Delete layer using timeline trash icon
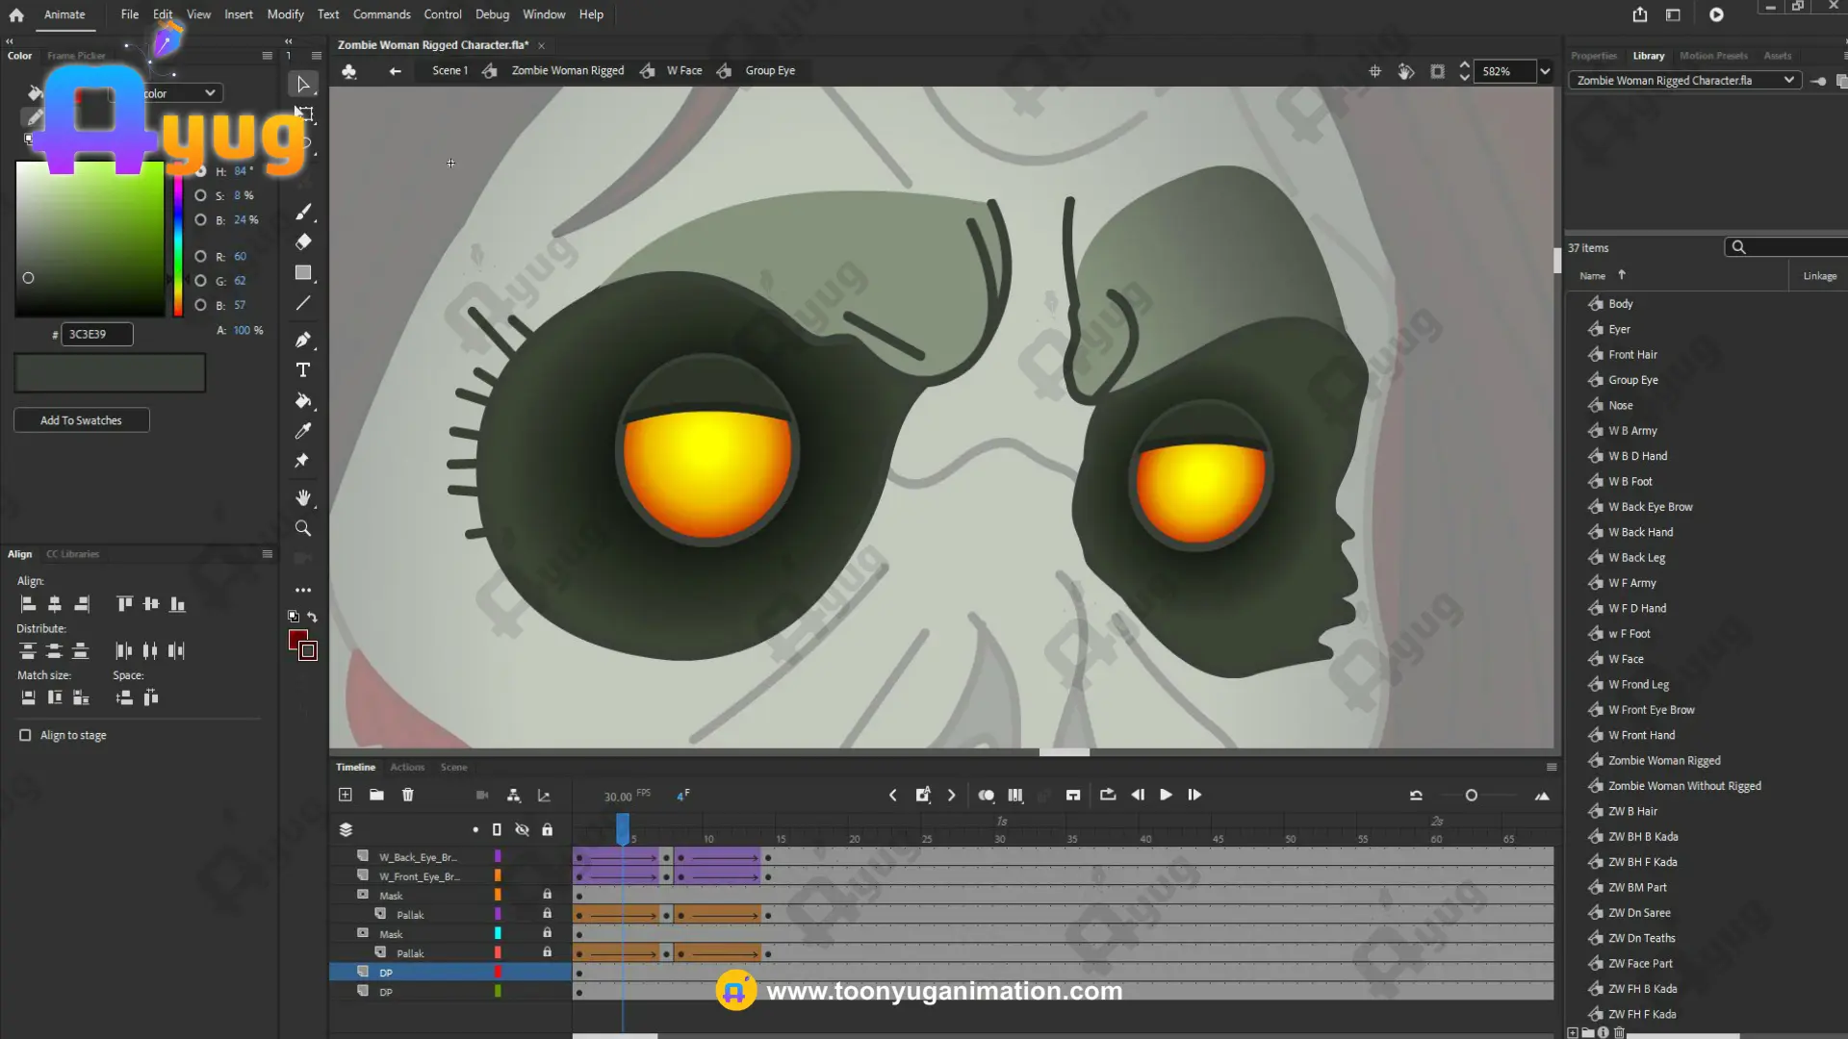1848x1039 pixels. click(x=407, y=795)
